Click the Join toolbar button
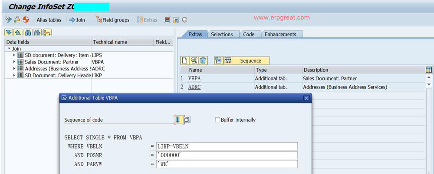Viewport: 434px width, 174px height. 77,20
